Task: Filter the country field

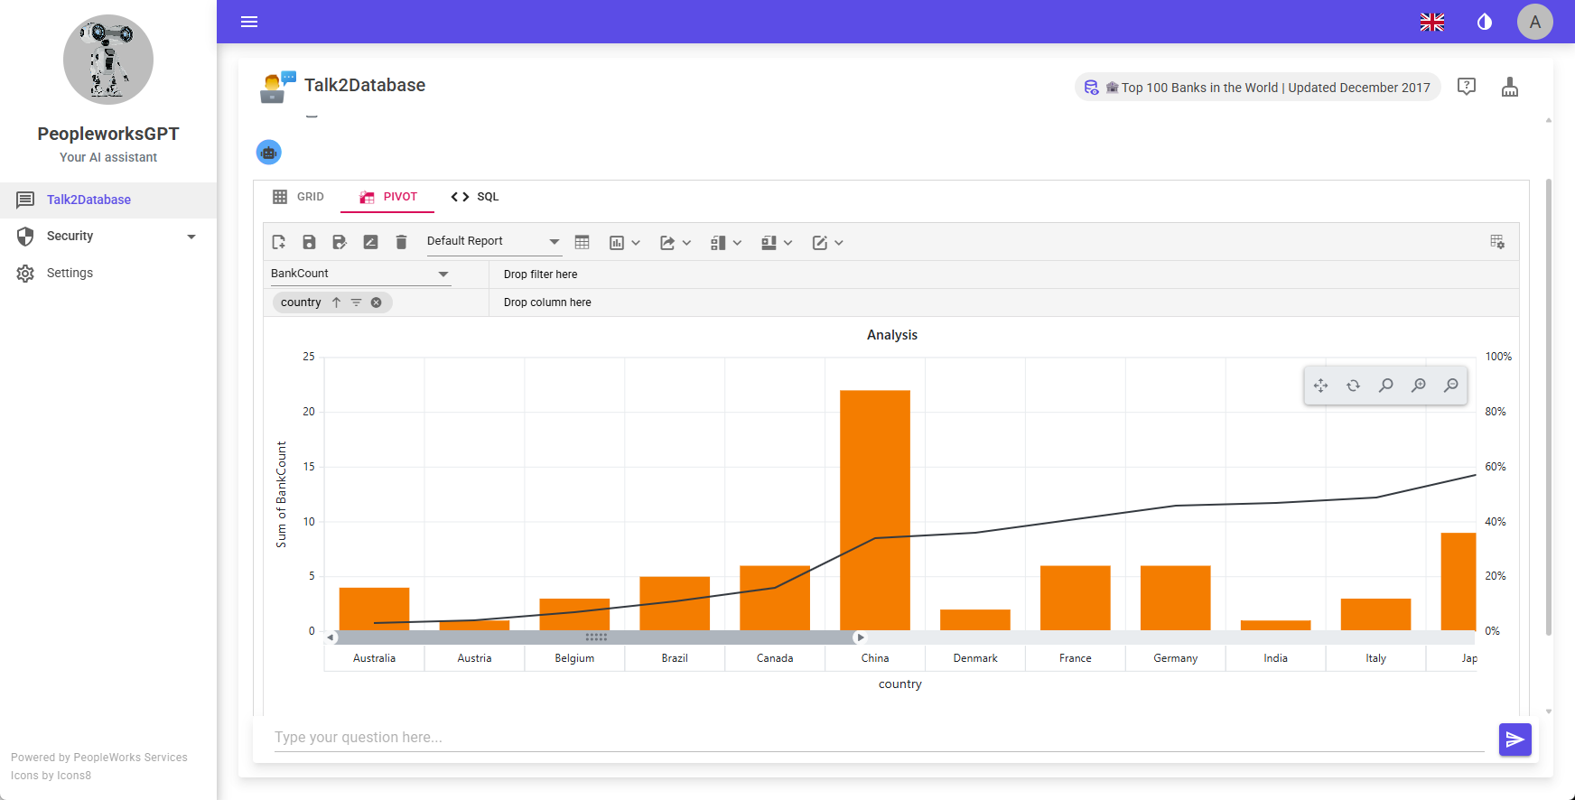Action: [x=356, y=302]
